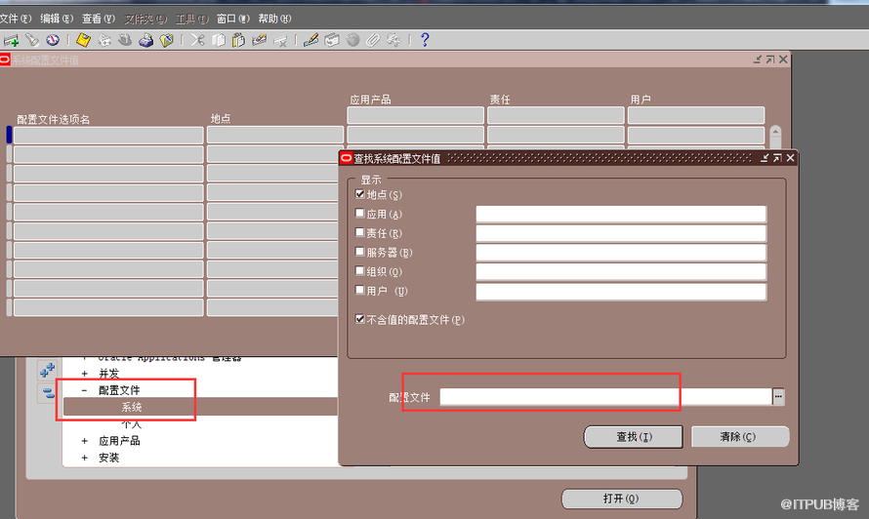Click the Find flashlight toolbar icon

pos(32,40)
